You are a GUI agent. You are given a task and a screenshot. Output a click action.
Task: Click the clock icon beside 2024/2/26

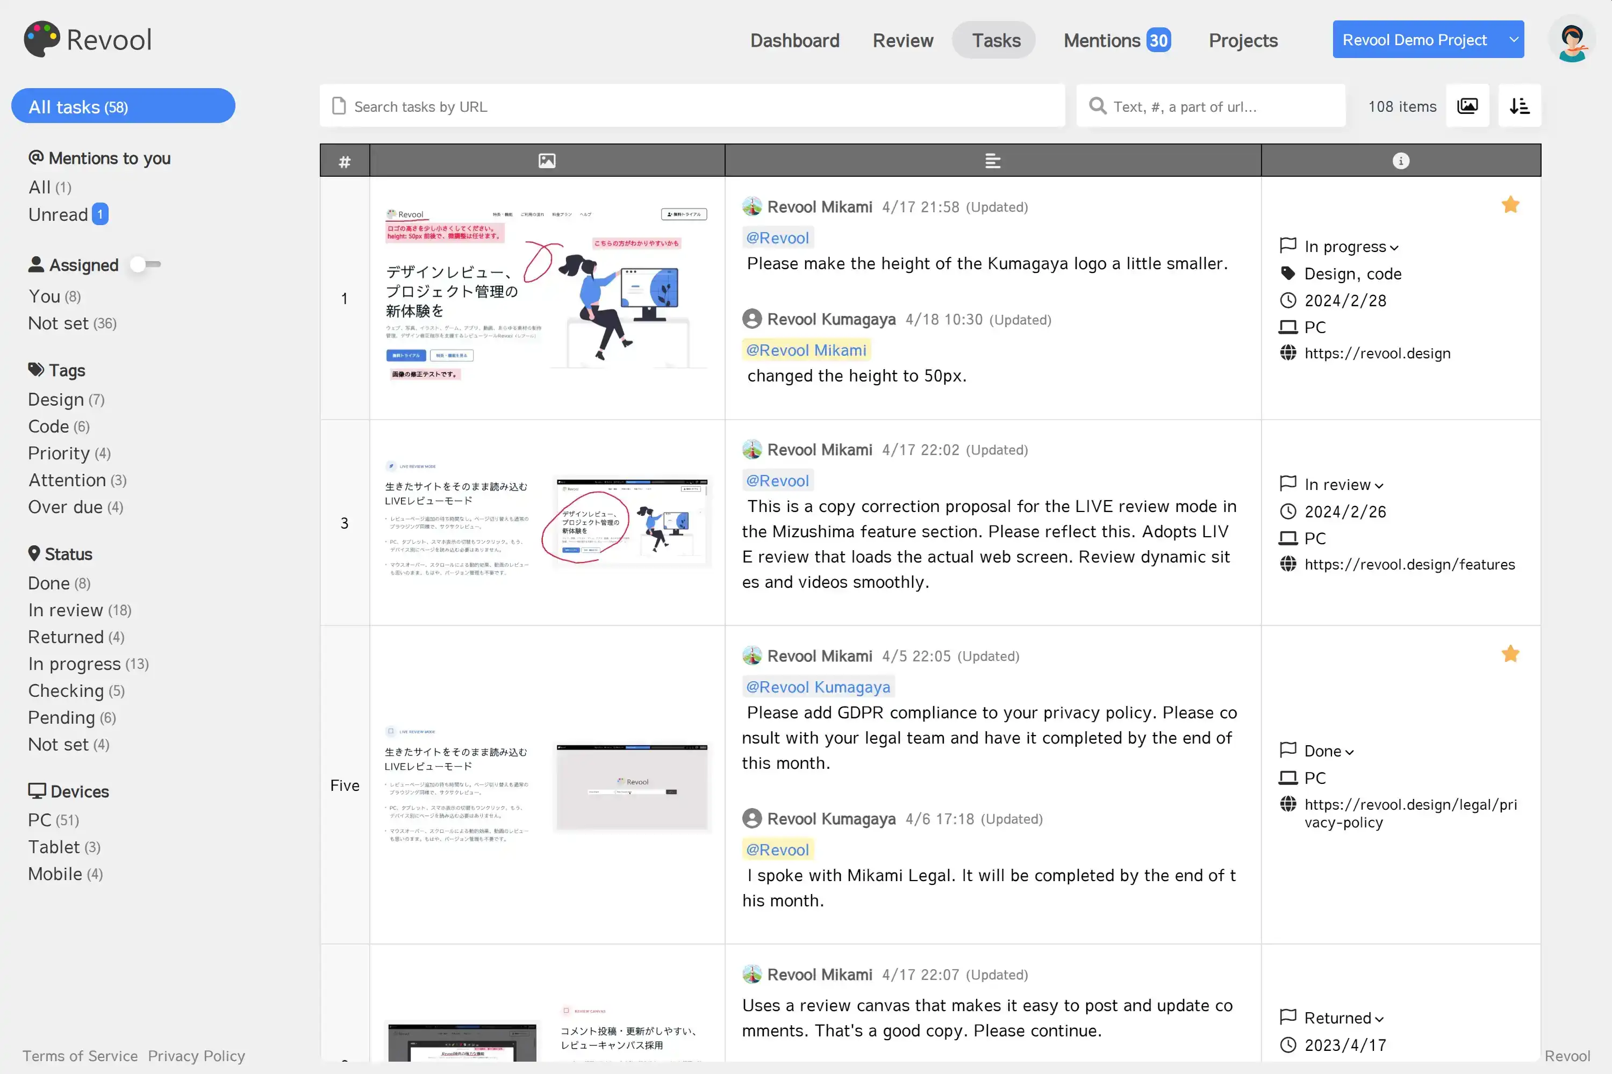point(1288,511)
